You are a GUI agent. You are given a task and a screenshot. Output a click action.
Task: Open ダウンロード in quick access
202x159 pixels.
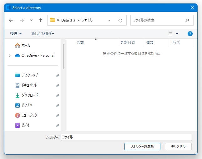click(x=27, y=95)
